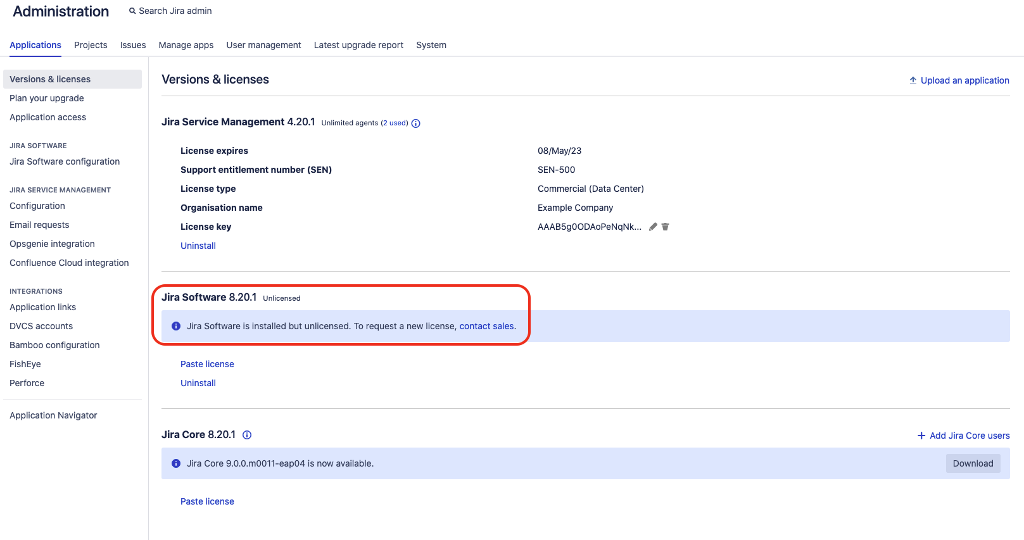The image size is (1024, 540).
Task: Click the 'Unlicensed' label next to Jira Software
Action: [x=282, y=298]
